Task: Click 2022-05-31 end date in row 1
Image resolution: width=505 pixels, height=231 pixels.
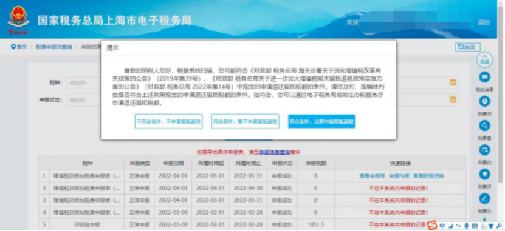Action: [x=249, y=176]
